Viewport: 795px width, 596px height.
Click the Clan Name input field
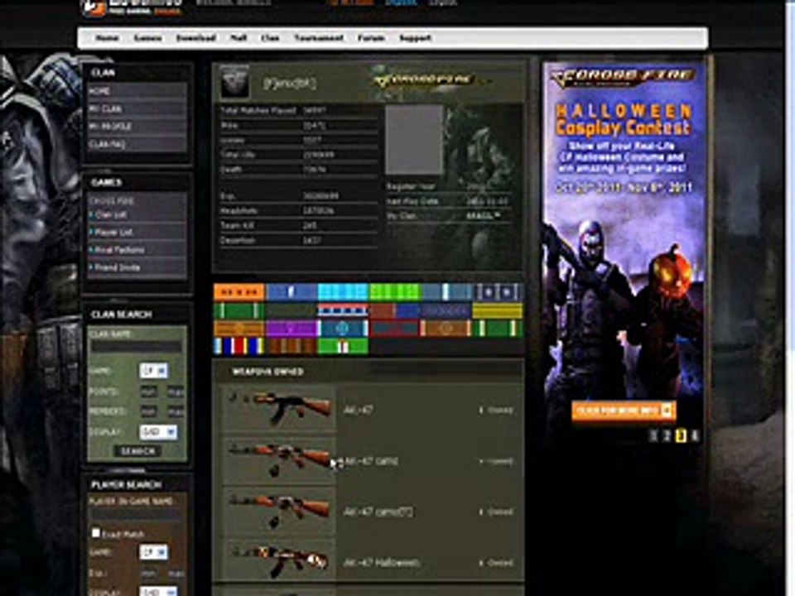pos(136,347)
